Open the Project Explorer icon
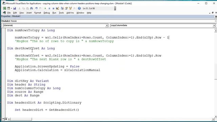217x122 pixels. point(62,8)
